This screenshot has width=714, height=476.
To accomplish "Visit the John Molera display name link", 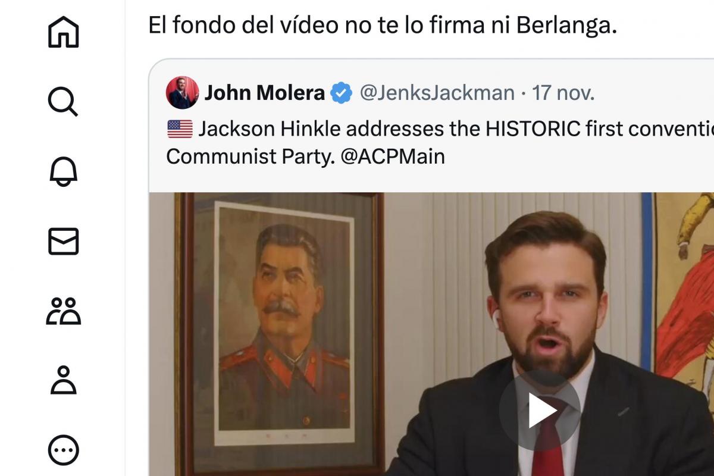I will 265,93.
